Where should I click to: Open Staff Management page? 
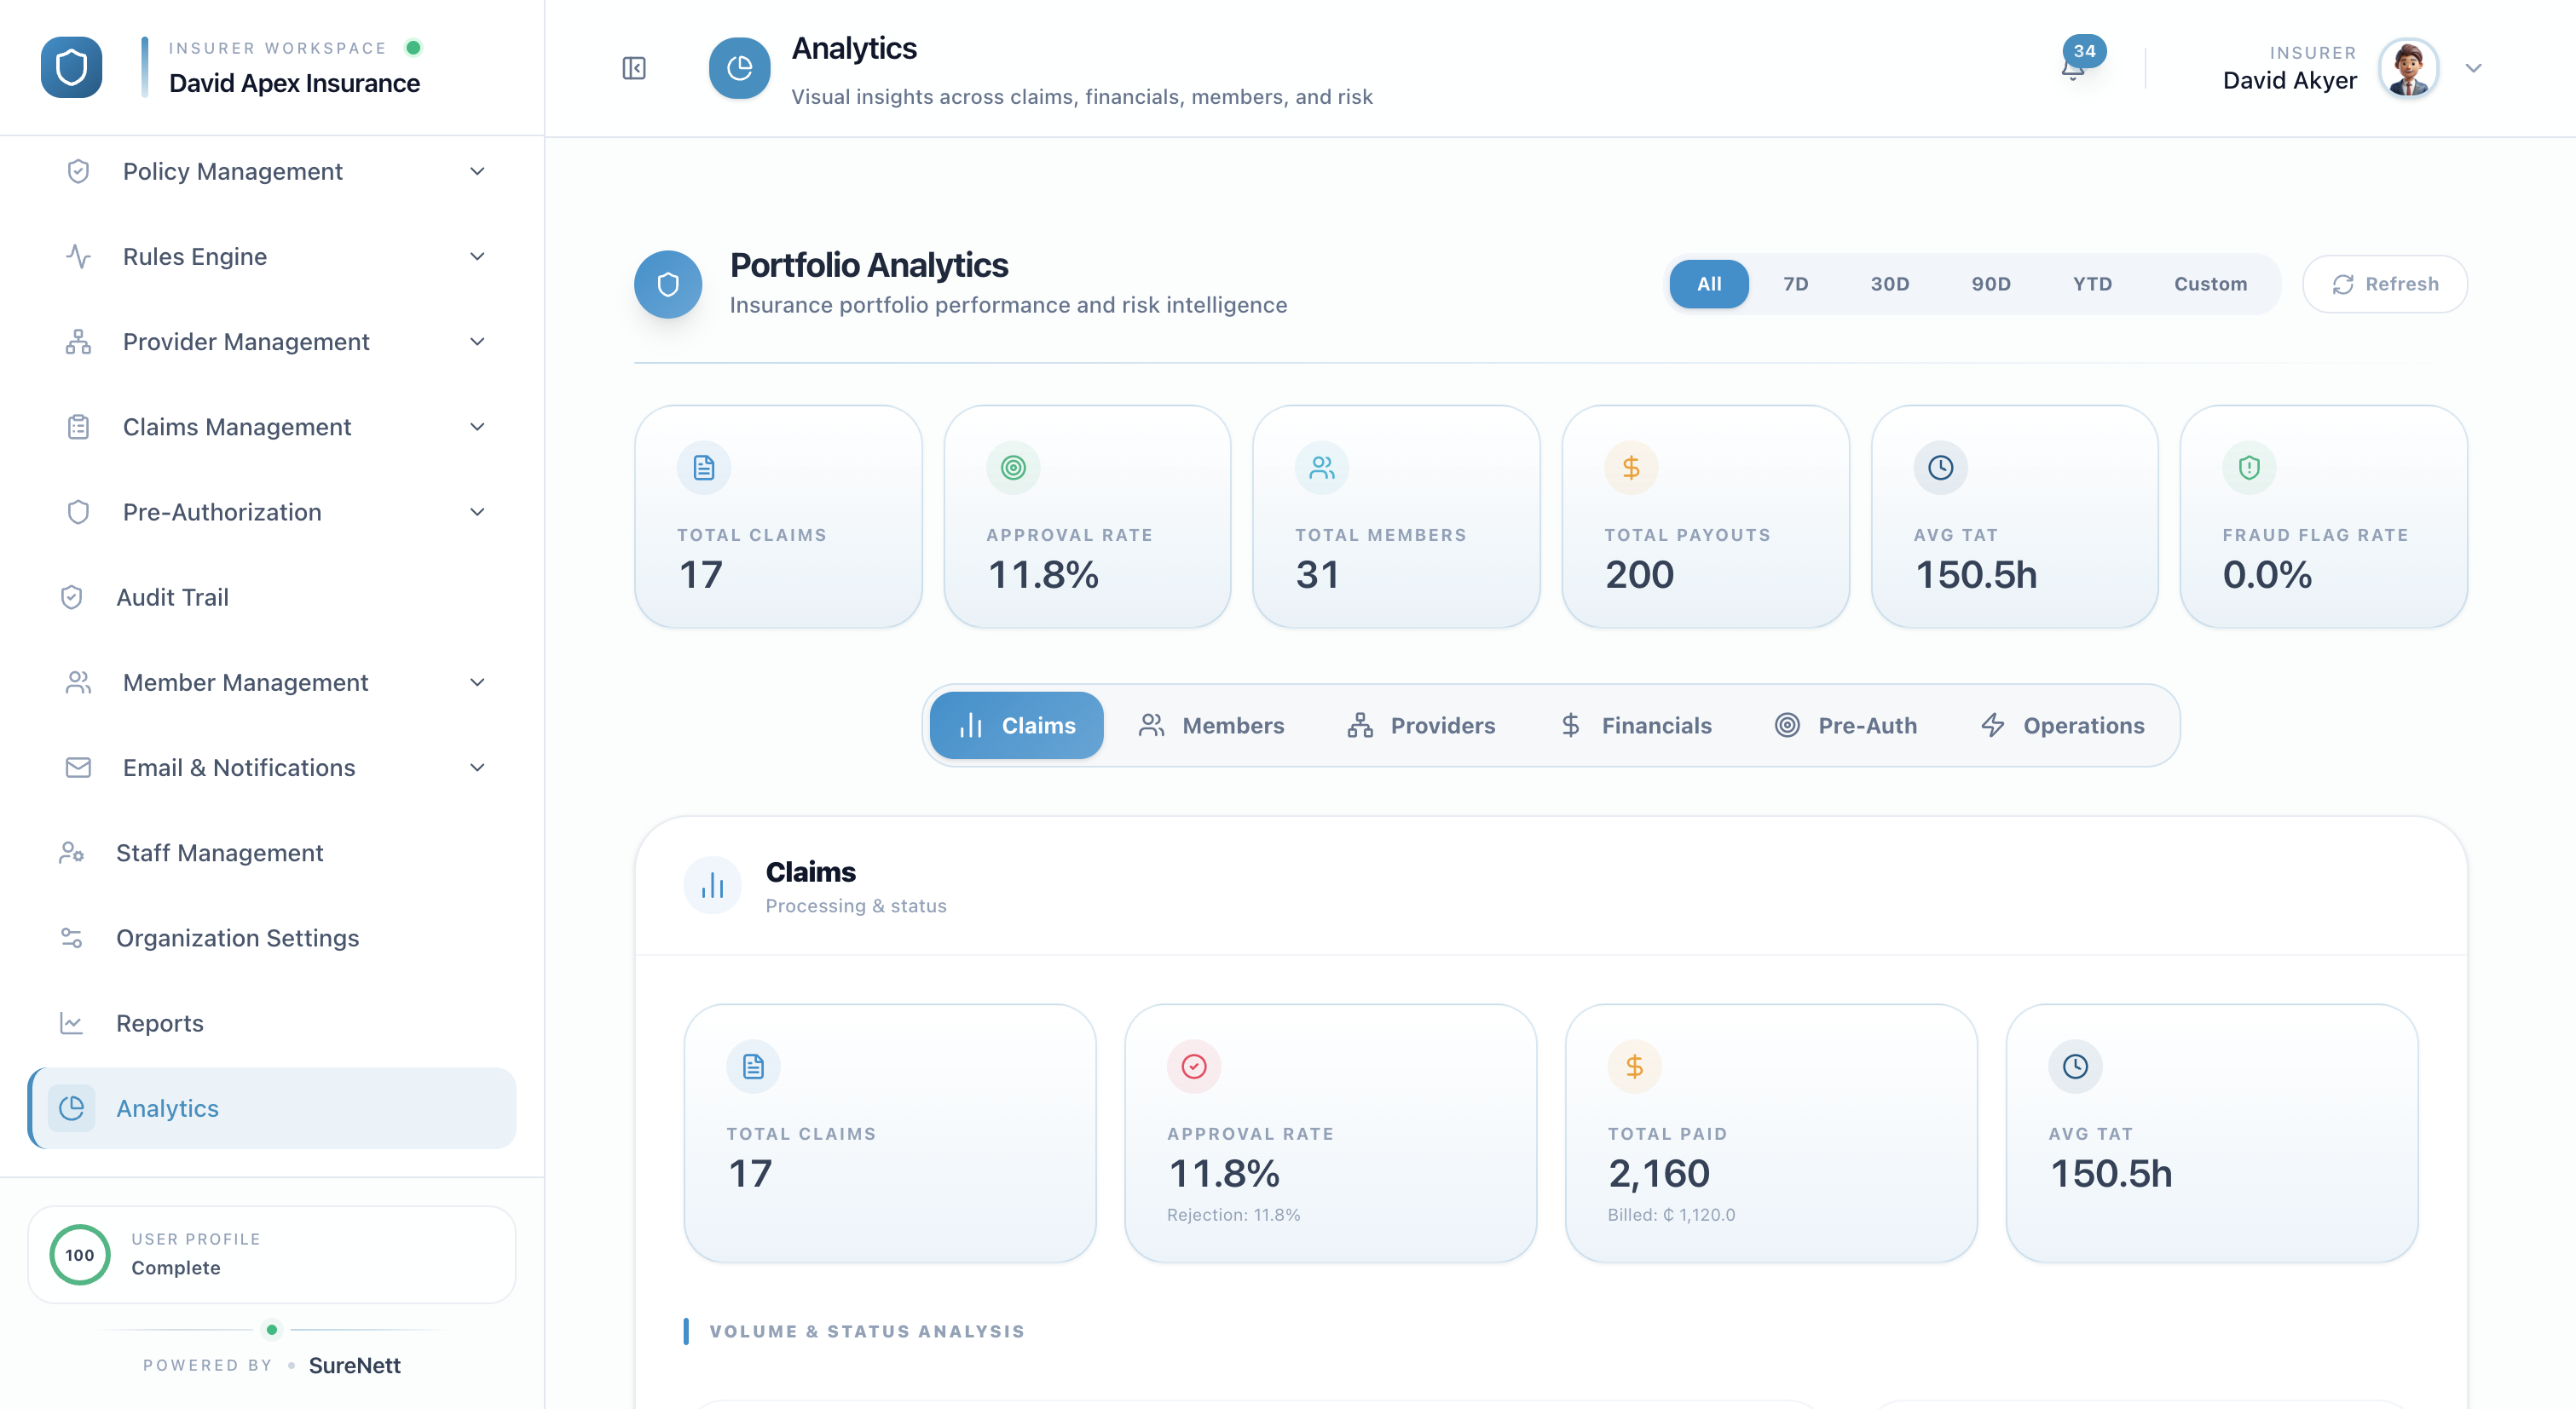pos(272,853)
